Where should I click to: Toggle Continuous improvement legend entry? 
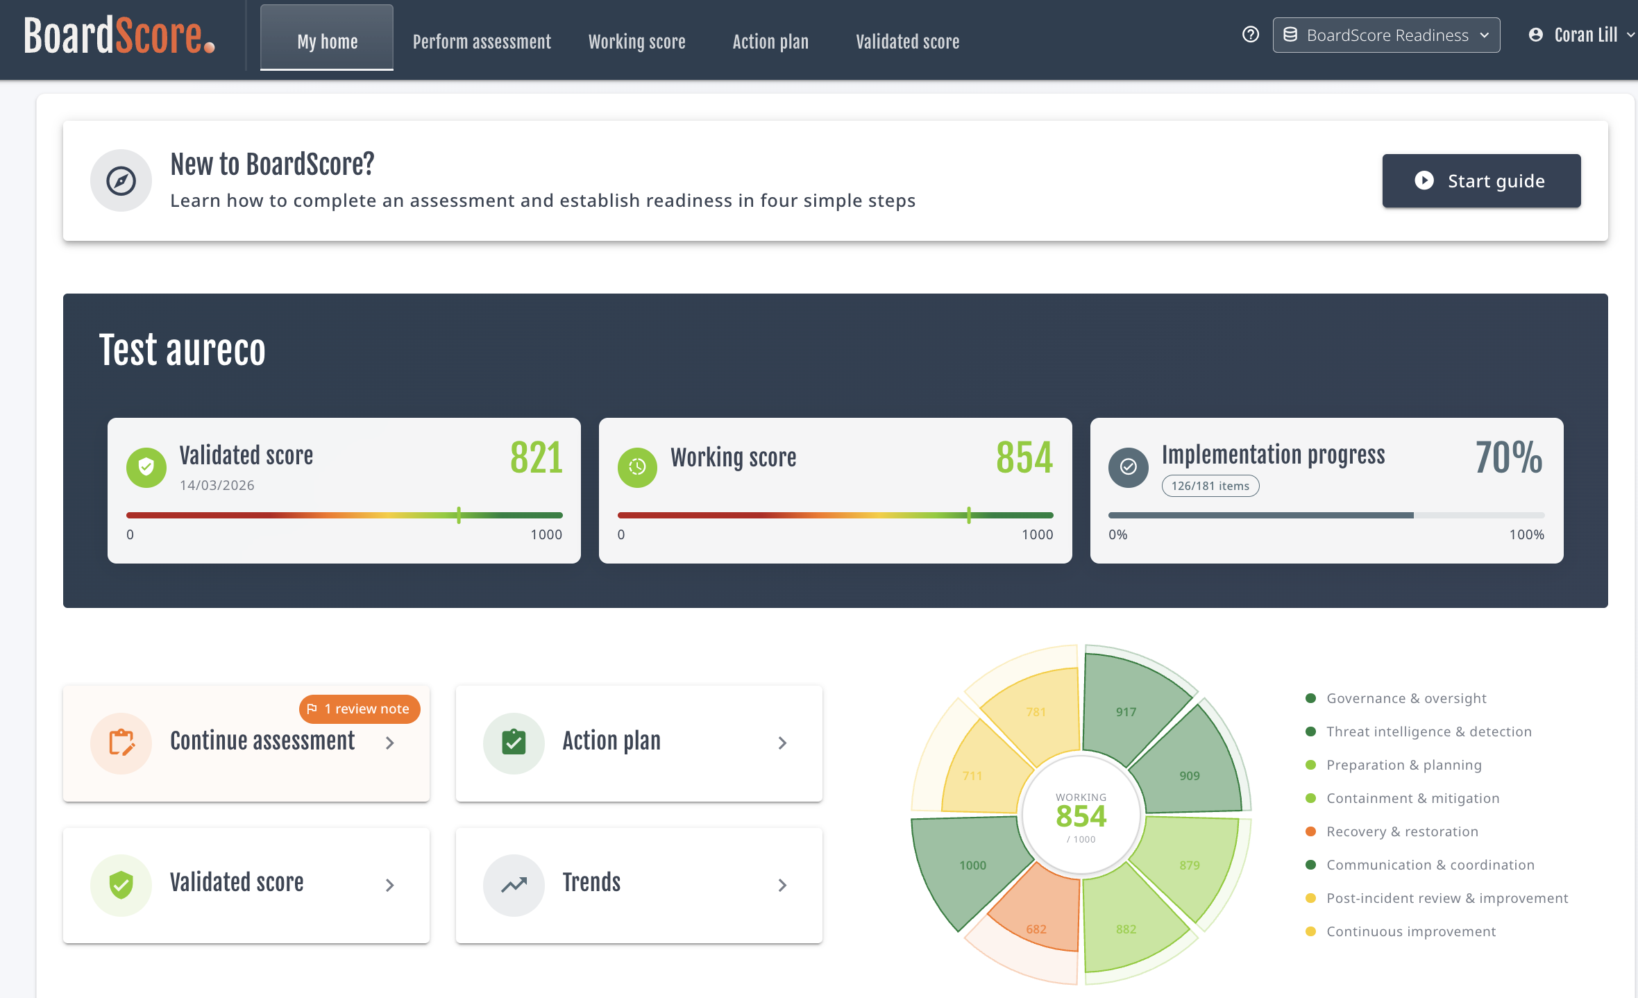click(x=1410, y=931)
